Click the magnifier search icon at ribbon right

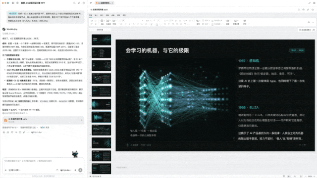click(x=309, y=22)
